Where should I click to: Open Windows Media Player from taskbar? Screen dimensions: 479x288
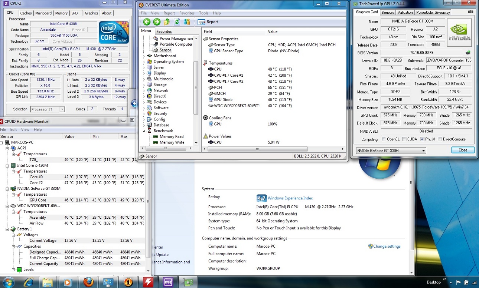pyautogui.click(x=68, y=282)
